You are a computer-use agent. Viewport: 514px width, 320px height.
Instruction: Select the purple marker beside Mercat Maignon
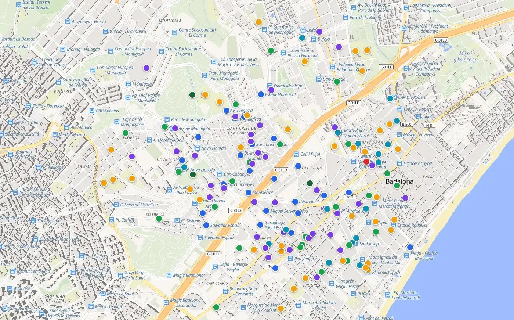point(405,198)
